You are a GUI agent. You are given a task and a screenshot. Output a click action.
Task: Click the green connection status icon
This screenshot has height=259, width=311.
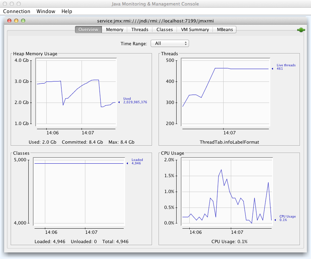click(301, 30)
